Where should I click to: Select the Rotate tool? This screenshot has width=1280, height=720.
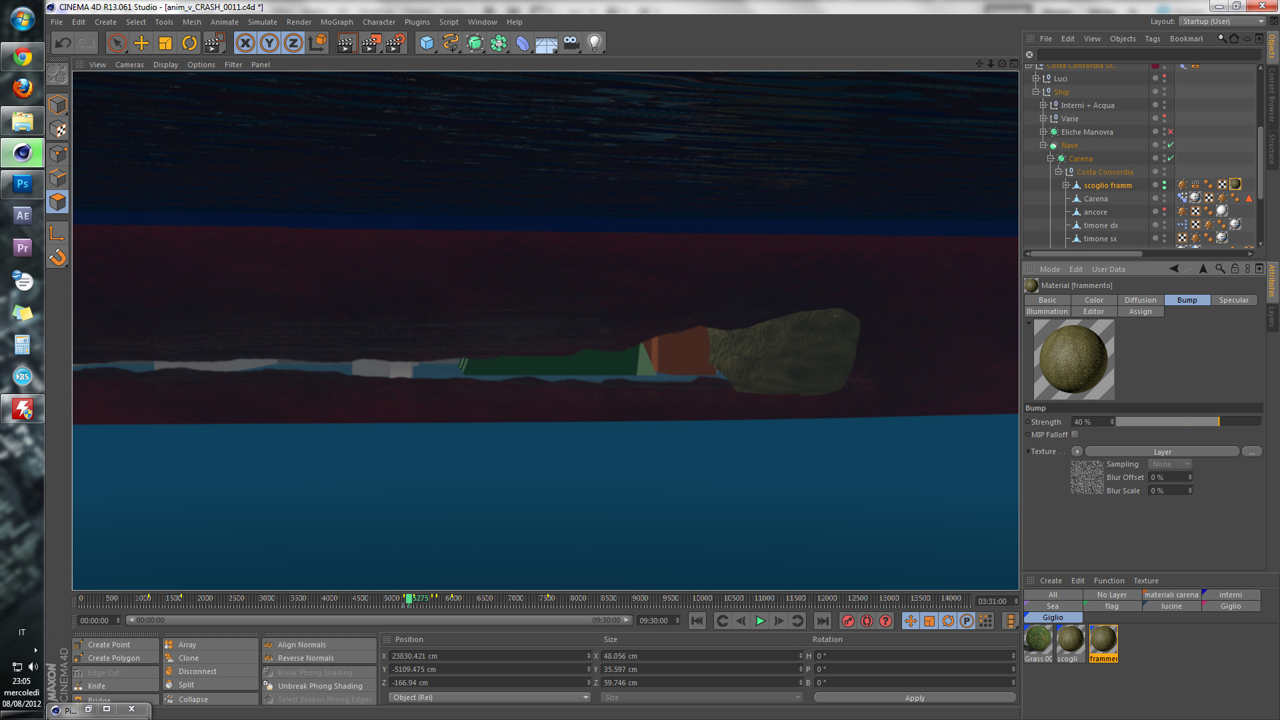coord(189,43)
